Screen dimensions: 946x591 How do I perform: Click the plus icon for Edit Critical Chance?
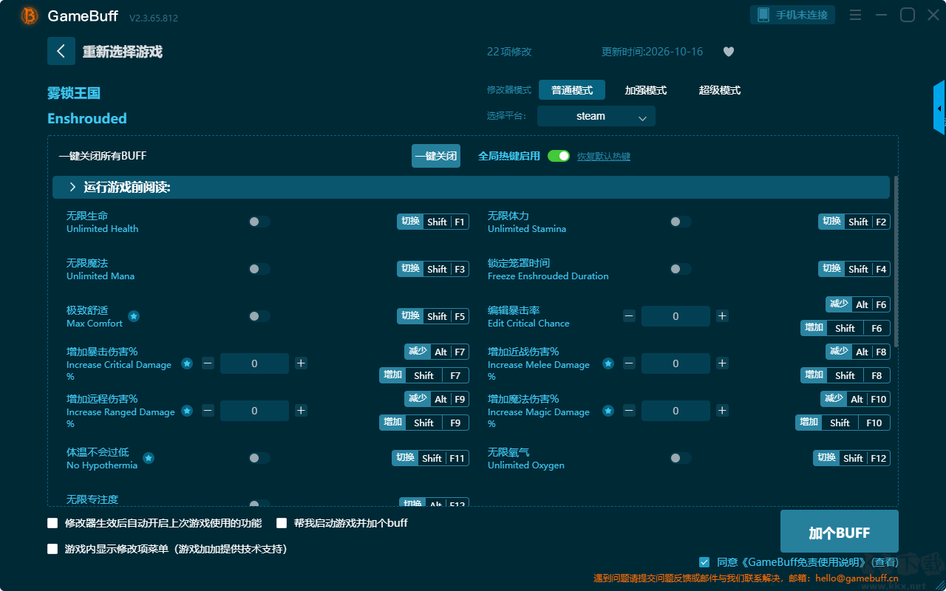click(722, 316)
